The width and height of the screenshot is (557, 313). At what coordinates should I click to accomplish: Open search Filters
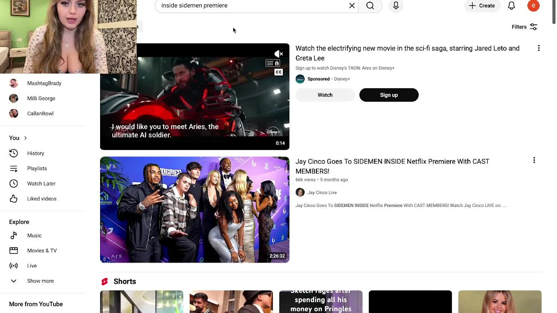(x=524, y=27)
